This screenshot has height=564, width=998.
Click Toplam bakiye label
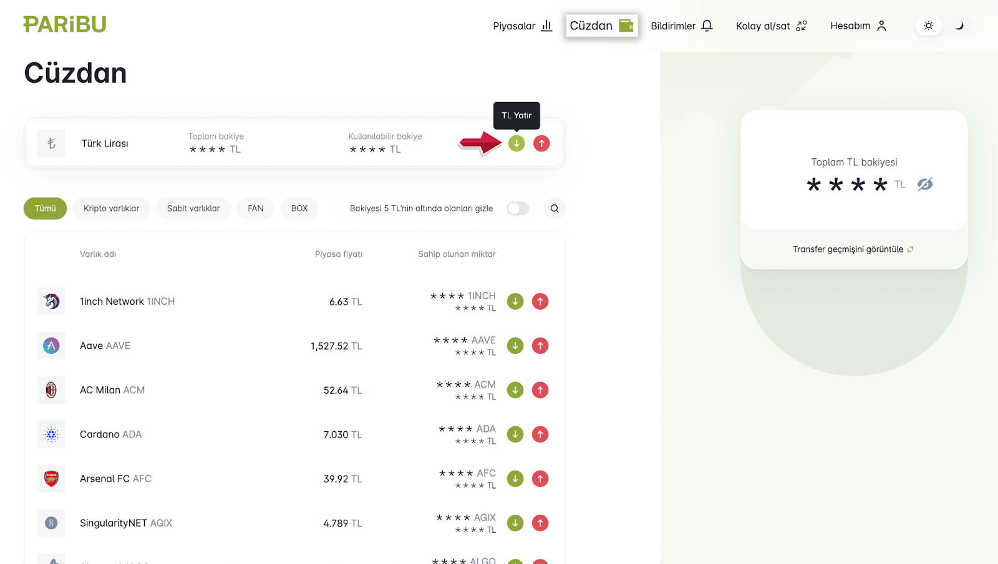pos(216,136)
